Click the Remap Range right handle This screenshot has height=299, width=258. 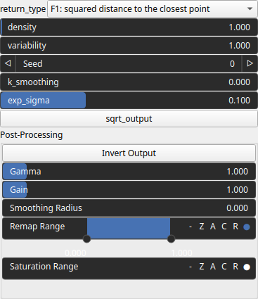(x=172, y=239)
